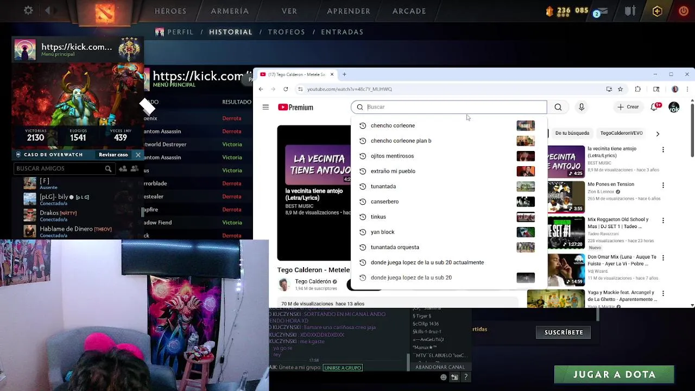The height and width of the screenshot is (391, 695).
Task: Open Dota mail inbox icon
Action: (x=603, y=11)
